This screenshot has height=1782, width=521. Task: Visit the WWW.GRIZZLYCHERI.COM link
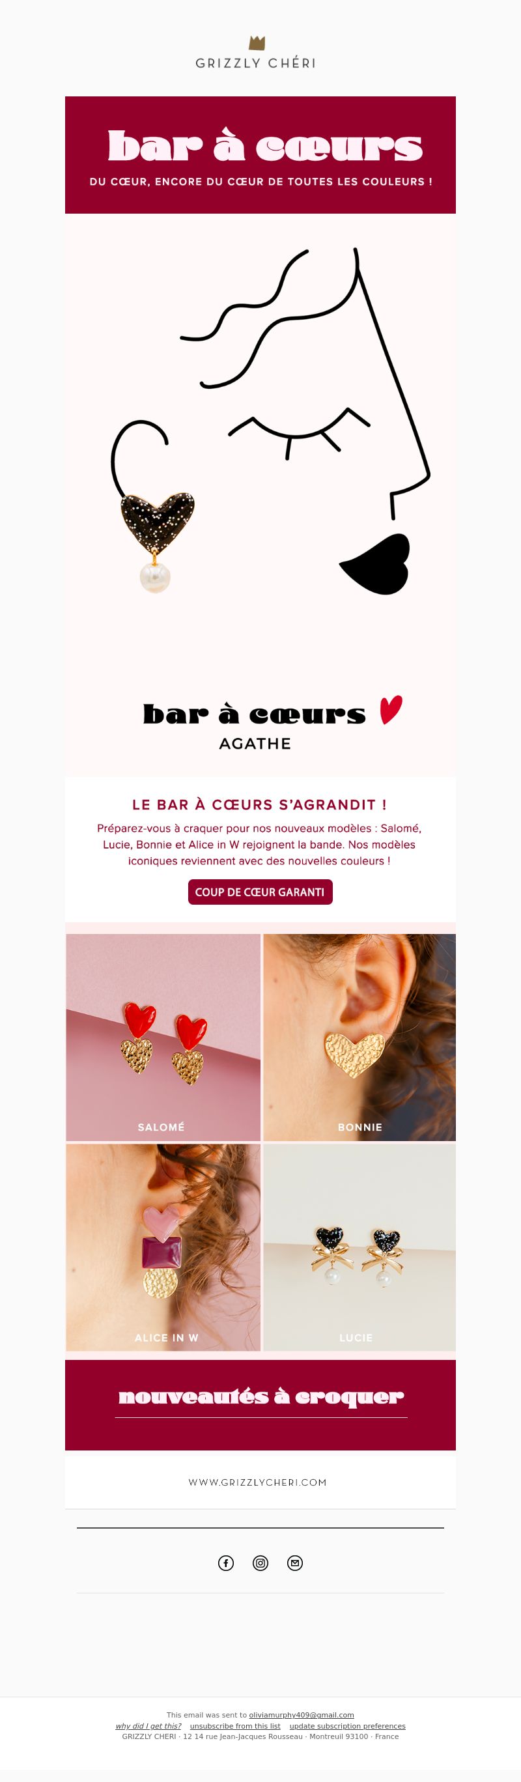[x=257, y=1482]
